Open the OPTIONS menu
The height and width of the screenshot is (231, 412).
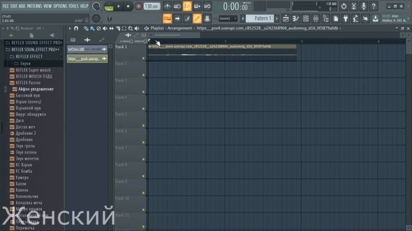[60, 6]
